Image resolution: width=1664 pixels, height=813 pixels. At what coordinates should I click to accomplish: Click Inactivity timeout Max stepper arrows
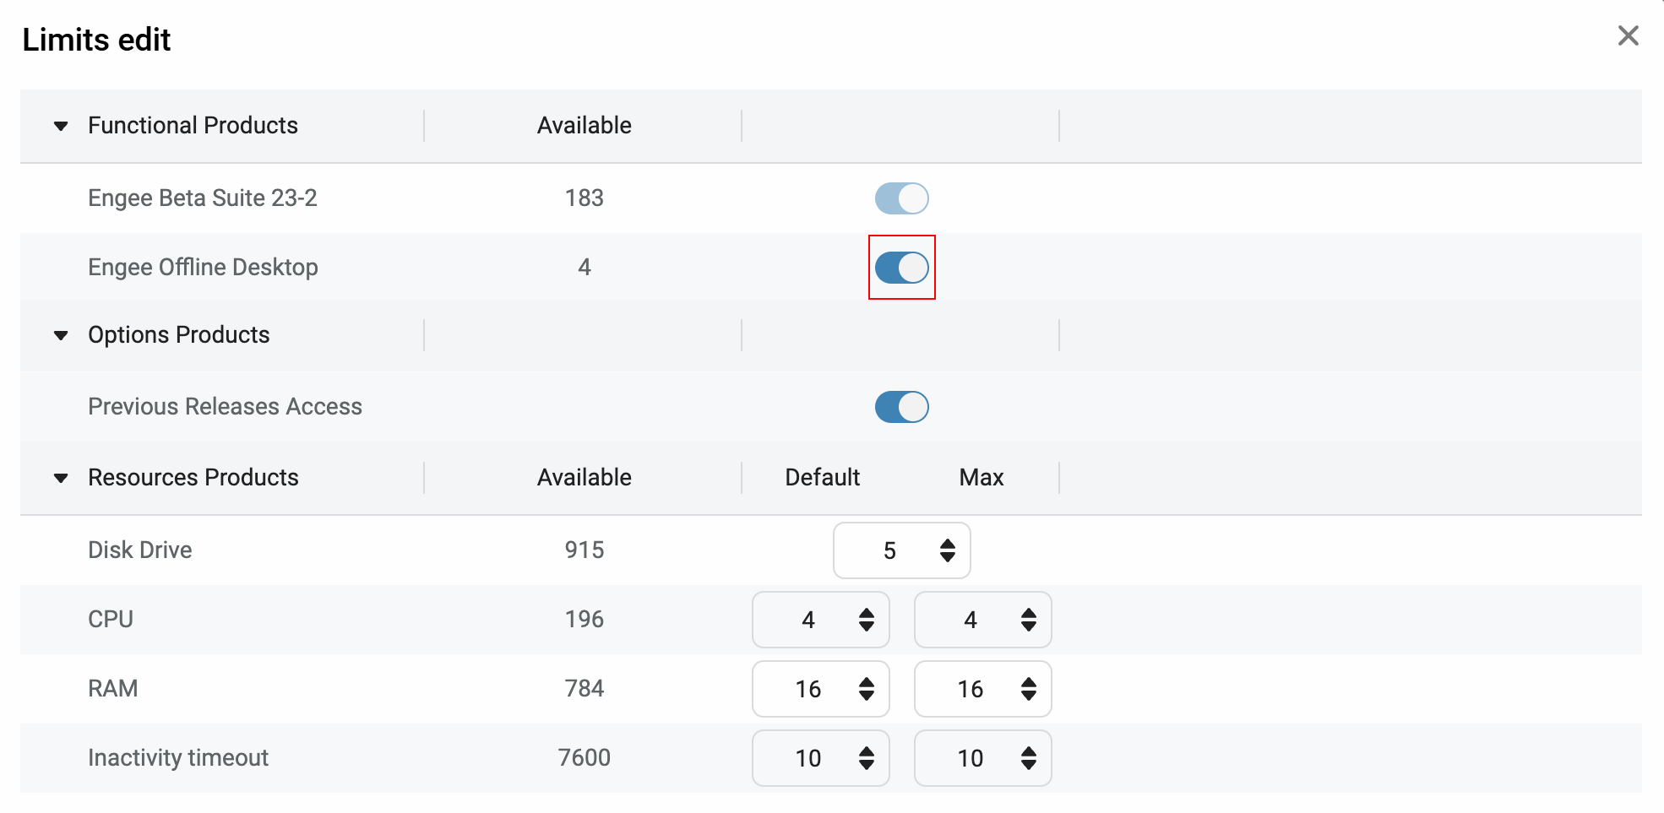1029,758
